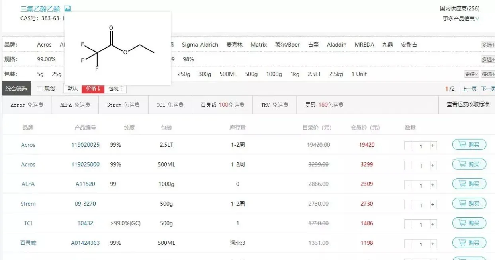The image size is (495, 260).
Task: Filter by the Sigma-Aldrich brand
Action: coord(200,45)
